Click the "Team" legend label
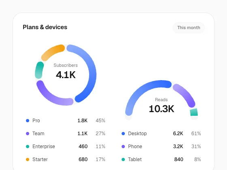 pyautogui.click(x=39, y=134)
